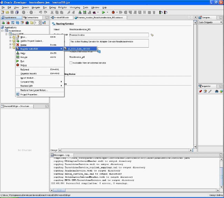Viewport: 224px width, 198px height.
Task: Click the Save All toolbar icon
Action: tap(17, 12)
